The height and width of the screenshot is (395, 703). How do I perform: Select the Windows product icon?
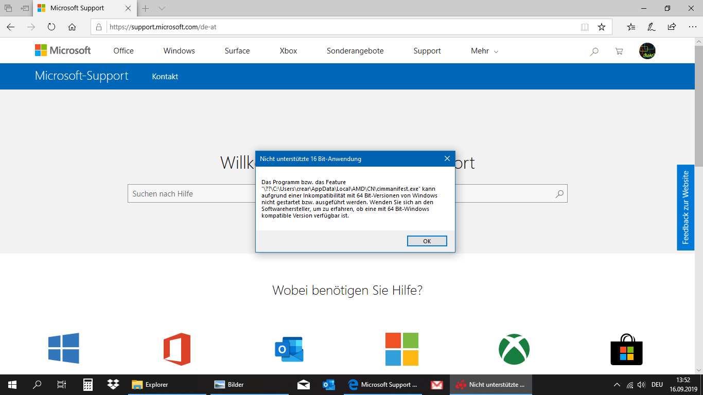pyautogui.click(x=63, y=348)
